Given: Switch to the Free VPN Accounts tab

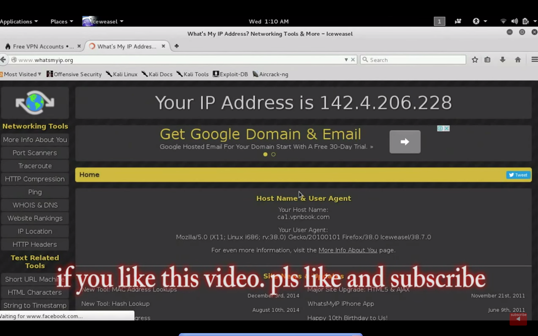Looking at the screenshot, I should 42,46.
